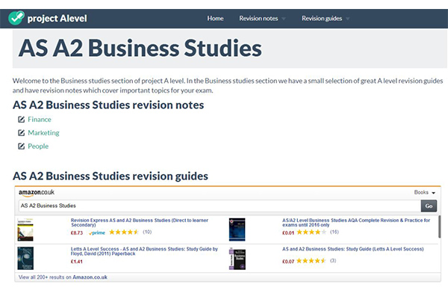Expand the Revision guides dropdown arrow
448x299 pixels.
tap(347, 19)
